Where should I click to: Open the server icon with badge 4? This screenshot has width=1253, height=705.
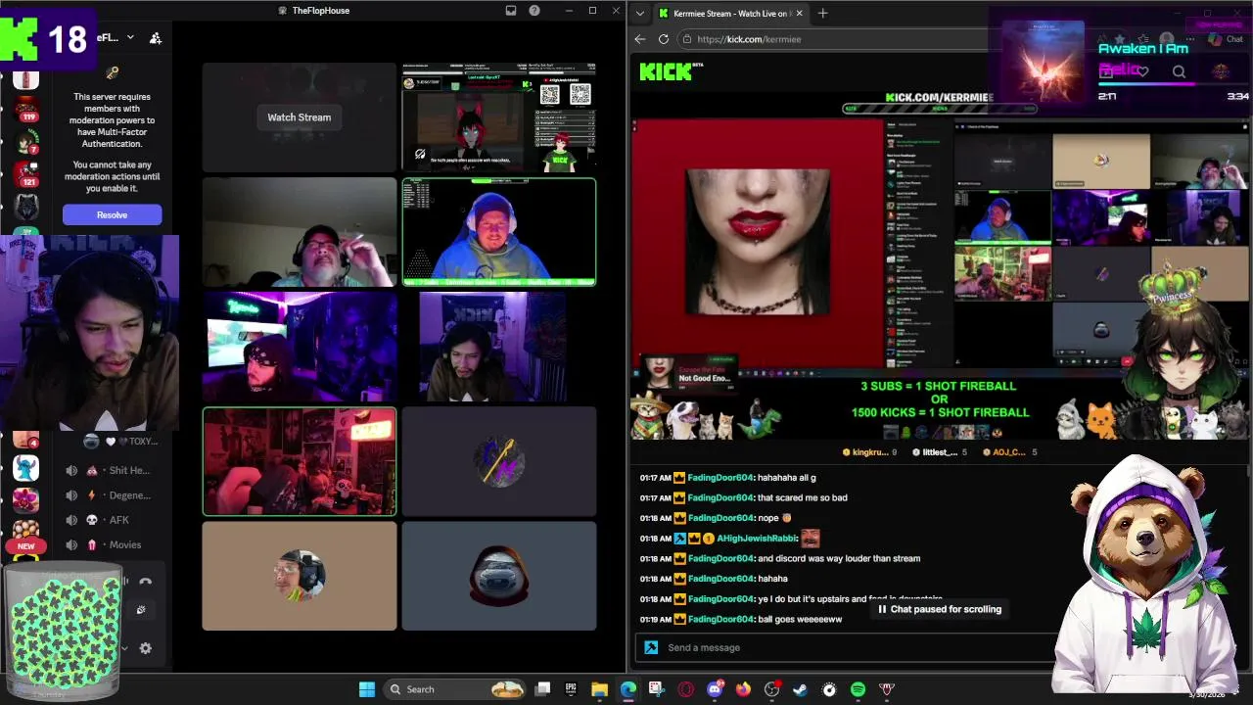pos(26,441)
